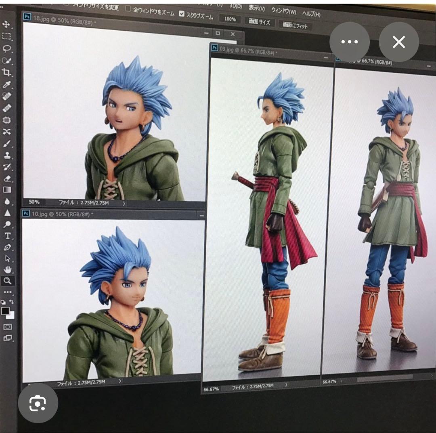Viewport: 436px width, 433px height.
Task: Select the Horizontal Type tool
Action: point(7,236)
